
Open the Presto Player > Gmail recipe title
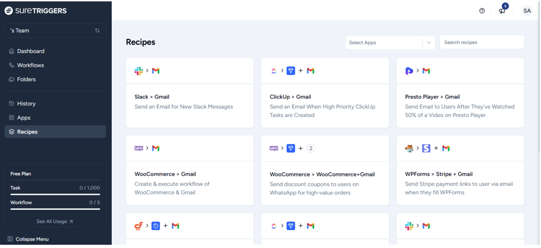click(432, 97)
